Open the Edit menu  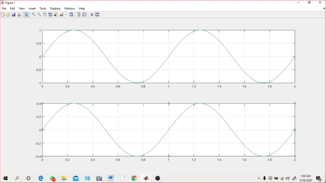click(x=12, y=8)
